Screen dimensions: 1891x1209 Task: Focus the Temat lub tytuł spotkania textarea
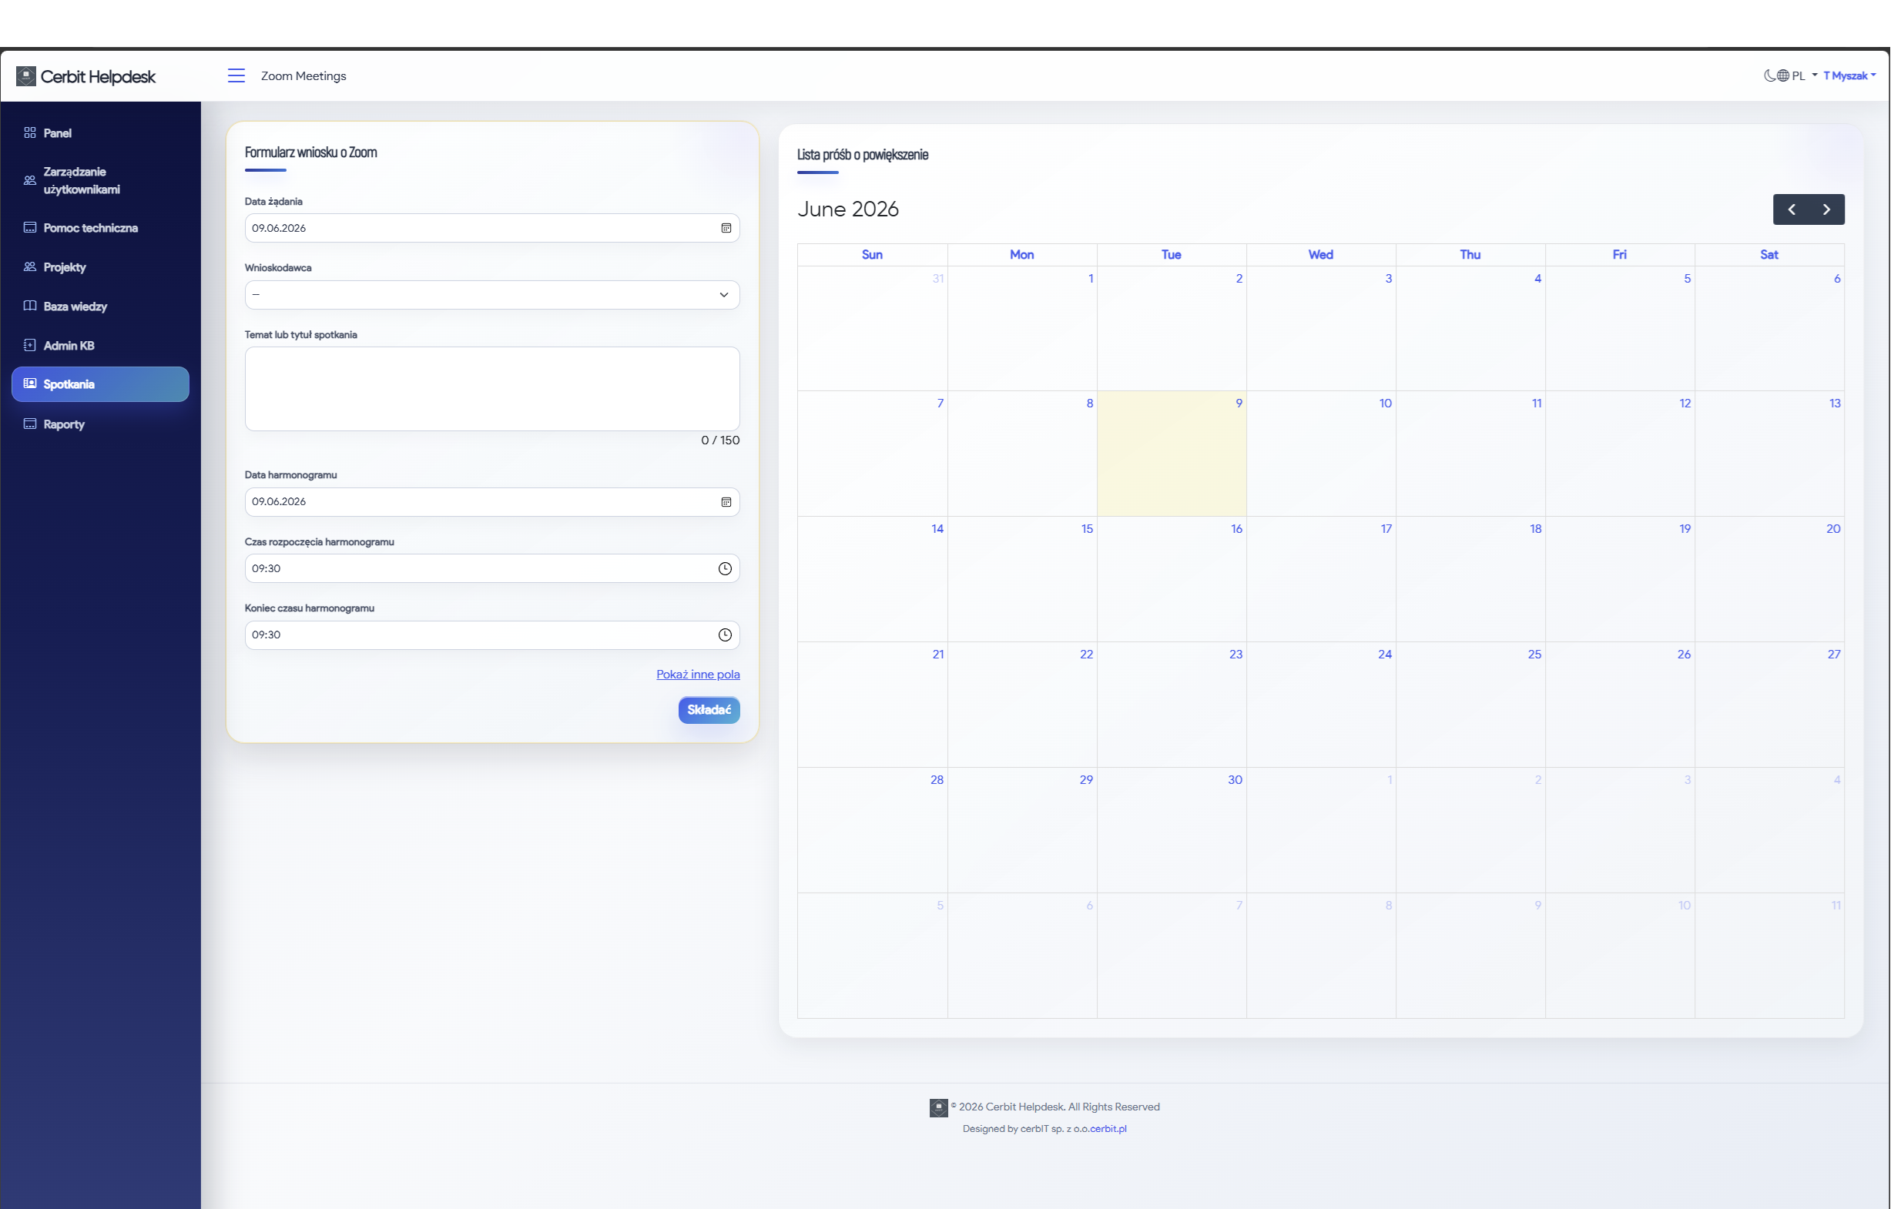pyautogui.click(x=492, y=389)
